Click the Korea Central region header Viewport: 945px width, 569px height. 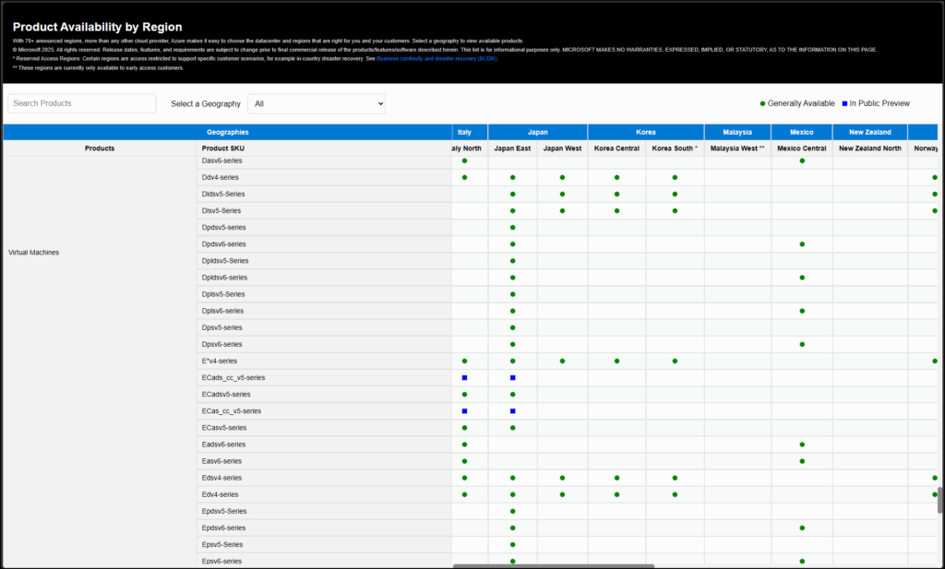point(616,148)
